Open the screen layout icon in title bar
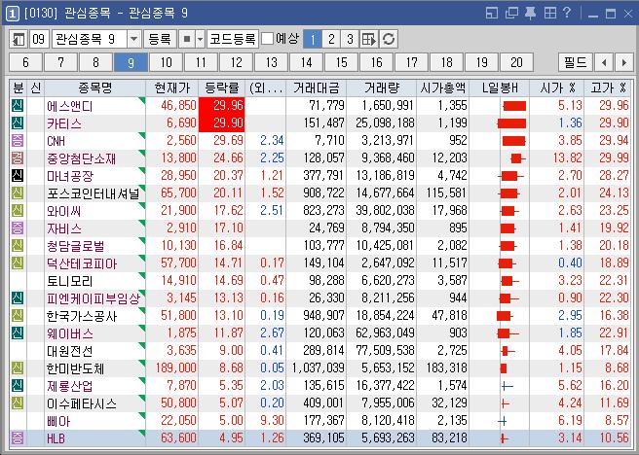Screen dimensions: 639x455 [x=492, y=13]
